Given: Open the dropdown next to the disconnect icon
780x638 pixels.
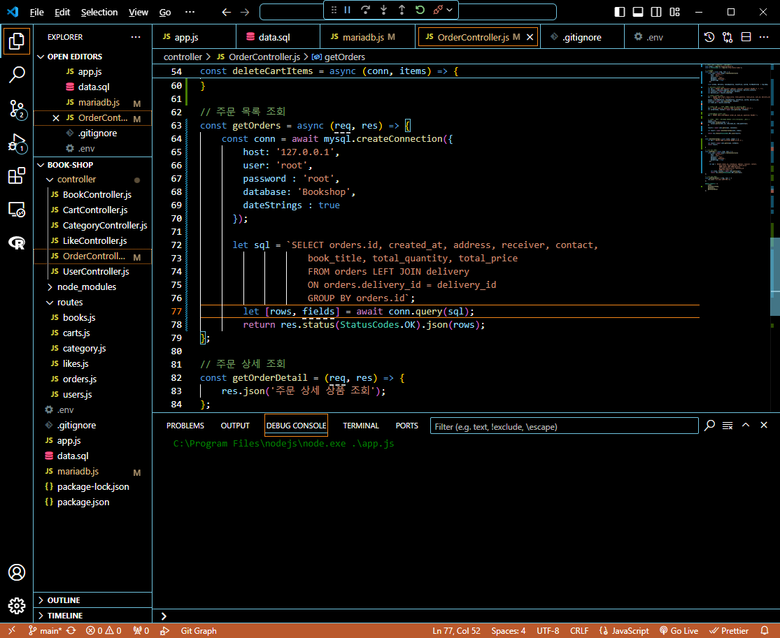Looking at the screenshot, I should point(449,10).
